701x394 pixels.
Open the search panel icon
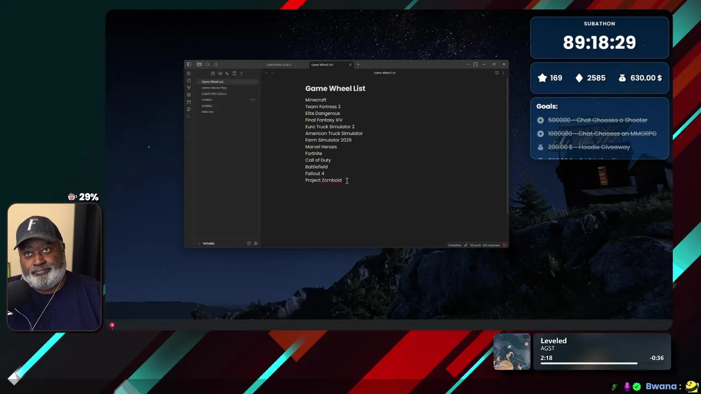(208, 64)
